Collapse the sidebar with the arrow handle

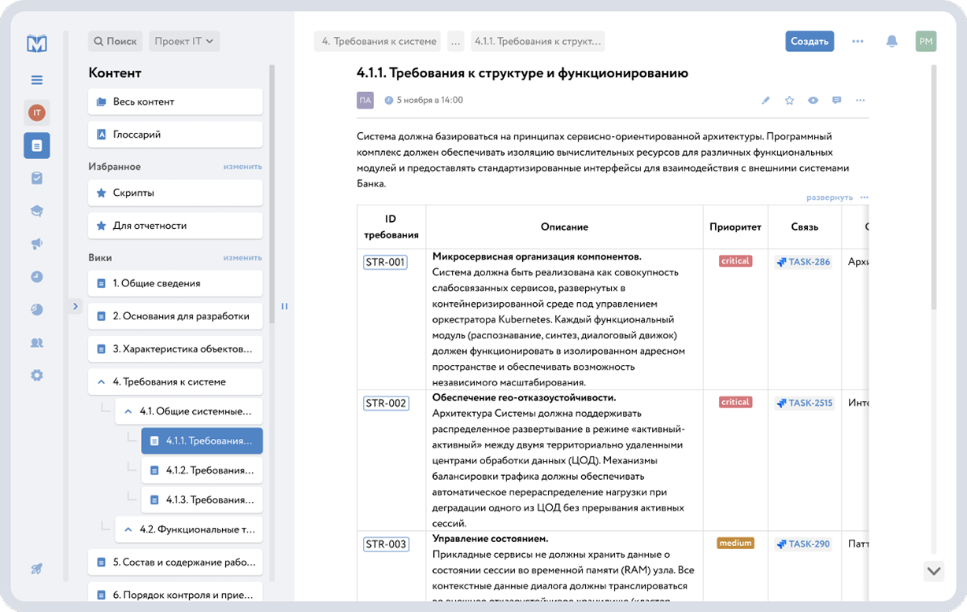point(75,306)
